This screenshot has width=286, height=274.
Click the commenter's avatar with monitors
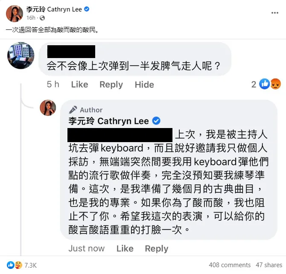point(20,55)
